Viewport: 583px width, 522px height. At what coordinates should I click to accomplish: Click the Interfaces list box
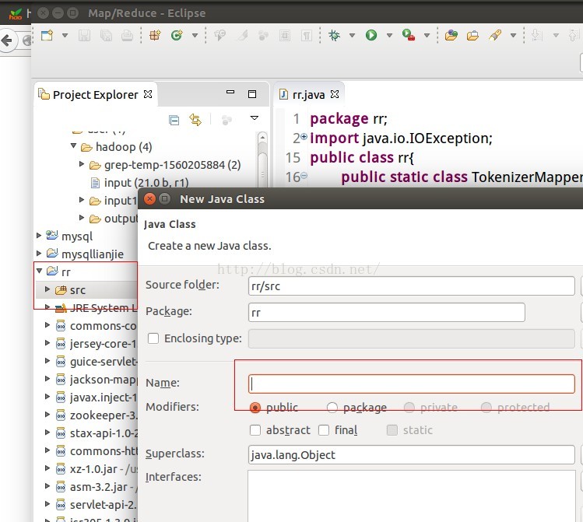click(x=411, y=496)
